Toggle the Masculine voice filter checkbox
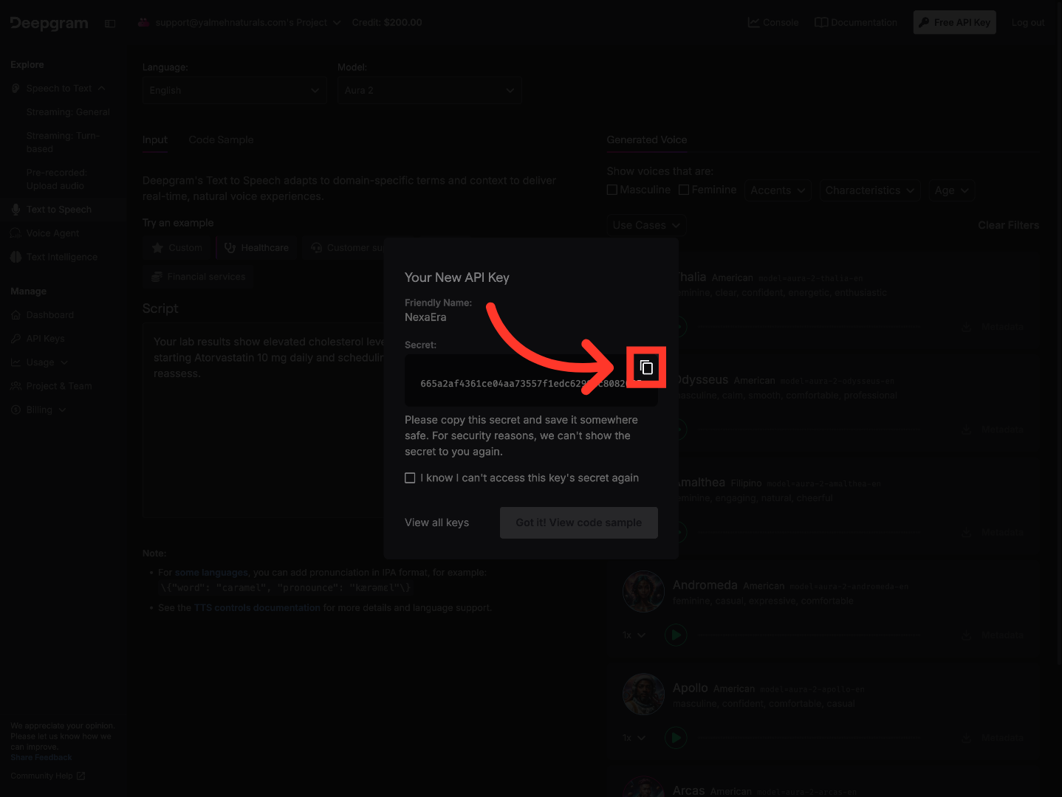Screen dimensions: 1062x797 pos(611,190)
